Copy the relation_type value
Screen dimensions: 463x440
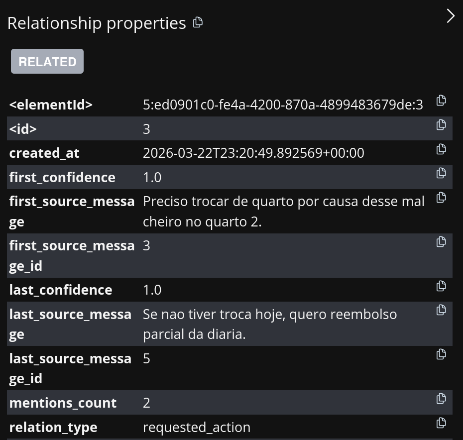(x=441, y=423)
